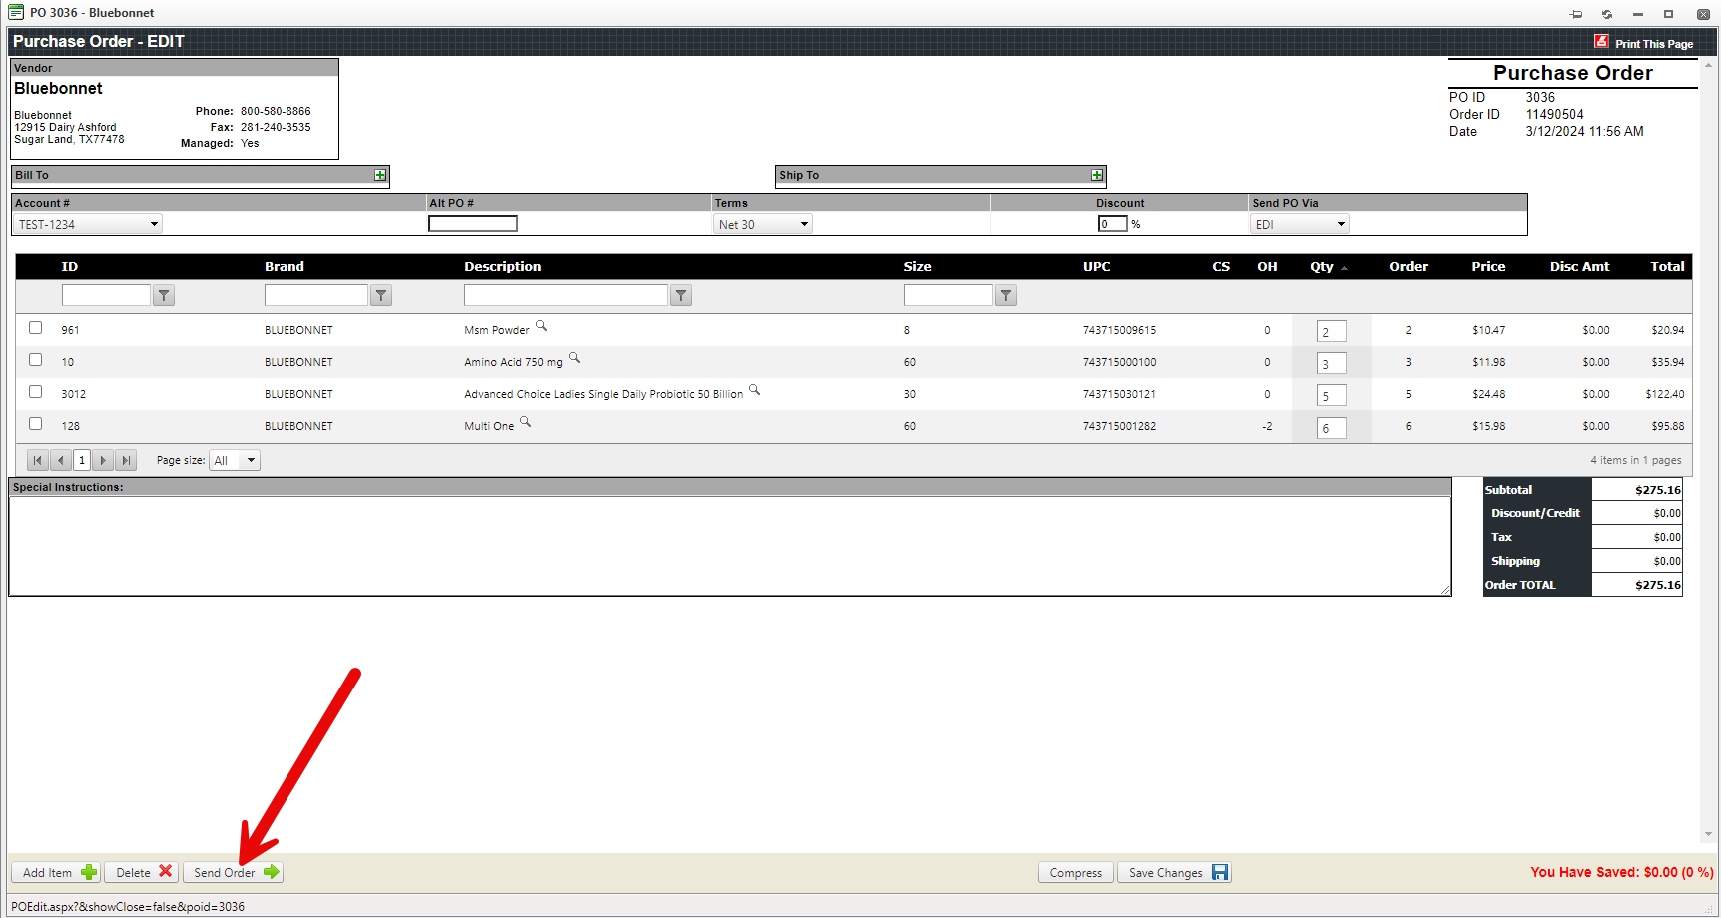
Task: Click the pin window icon in title bar
Action: (x=1576, y=14)
